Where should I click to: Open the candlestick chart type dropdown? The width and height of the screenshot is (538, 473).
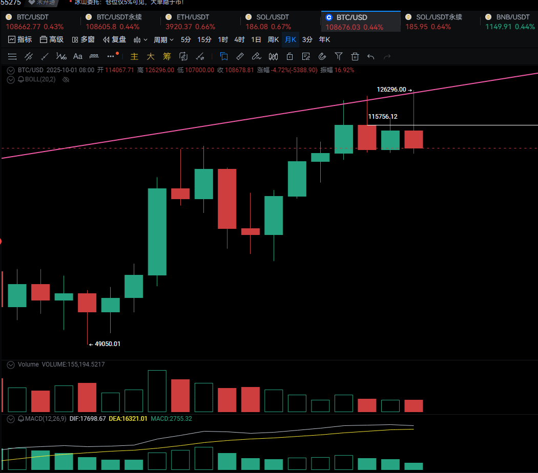pos(140,39)
